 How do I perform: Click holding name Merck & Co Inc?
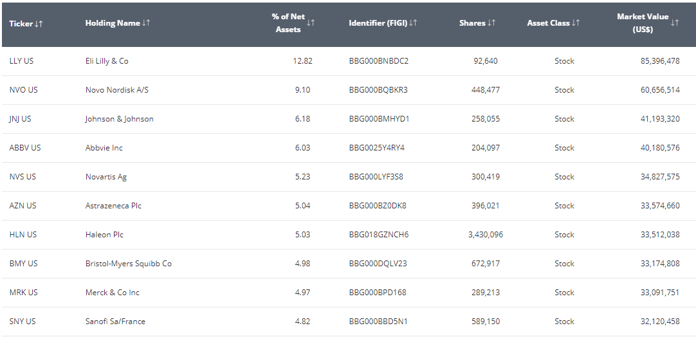pos(113,292)
